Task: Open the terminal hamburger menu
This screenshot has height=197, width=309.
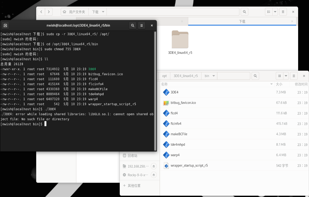Action: [x=142, y=26]
